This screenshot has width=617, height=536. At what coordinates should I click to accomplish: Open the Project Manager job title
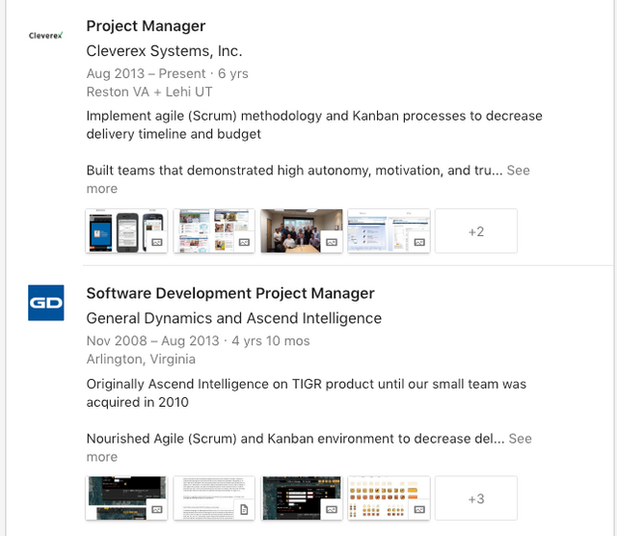(146, 26)
